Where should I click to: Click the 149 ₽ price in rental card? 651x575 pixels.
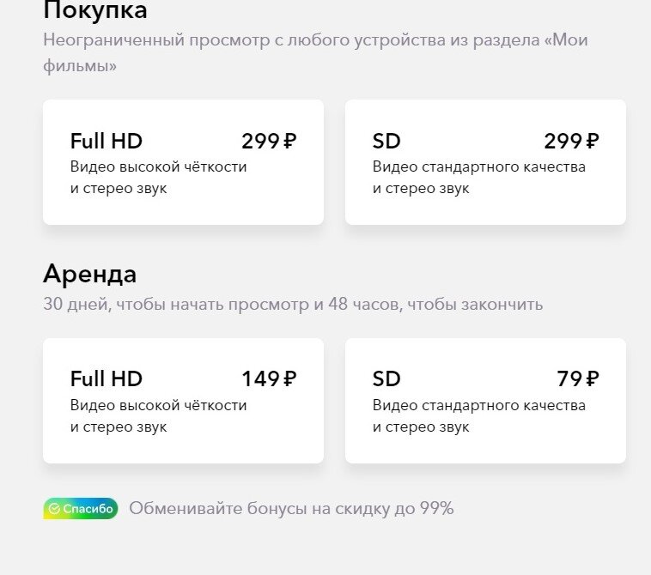(269, 378)
